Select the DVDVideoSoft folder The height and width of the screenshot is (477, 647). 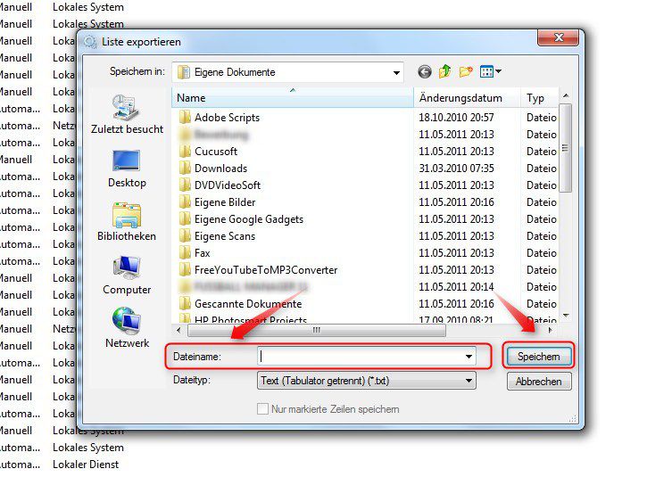coord(220,185)
